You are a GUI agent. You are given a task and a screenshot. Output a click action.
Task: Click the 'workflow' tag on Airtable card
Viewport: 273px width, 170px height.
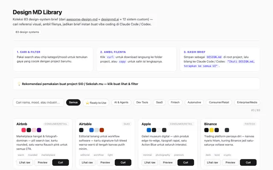99,155
